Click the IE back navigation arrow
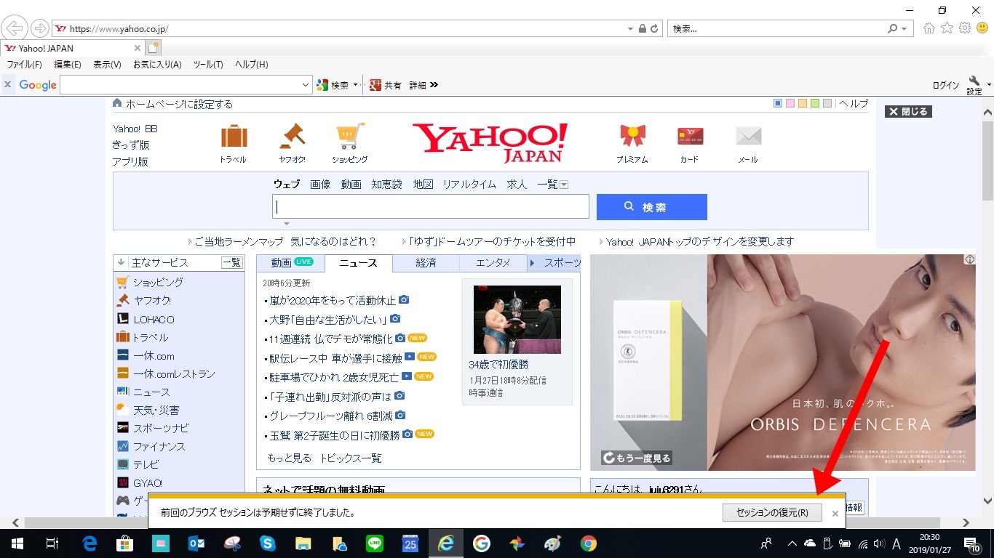This screenshot has width=994, height=558. pos(15,28)
